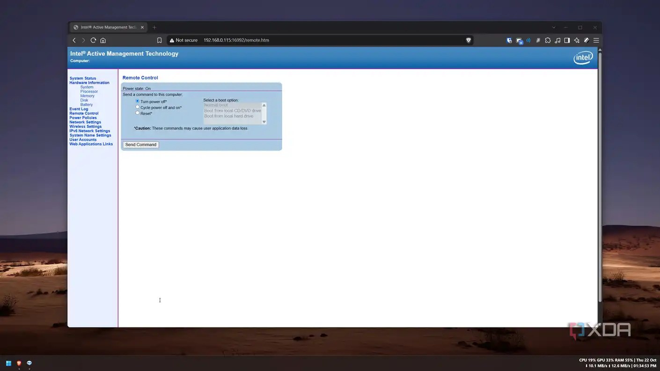Open IPv6 Network Settings page
660x371 pixels.
90,131
